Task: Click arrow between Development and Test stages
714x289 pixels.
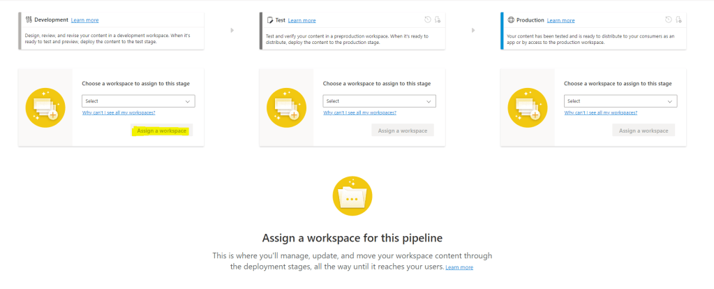Action: (x=232, y=30)
